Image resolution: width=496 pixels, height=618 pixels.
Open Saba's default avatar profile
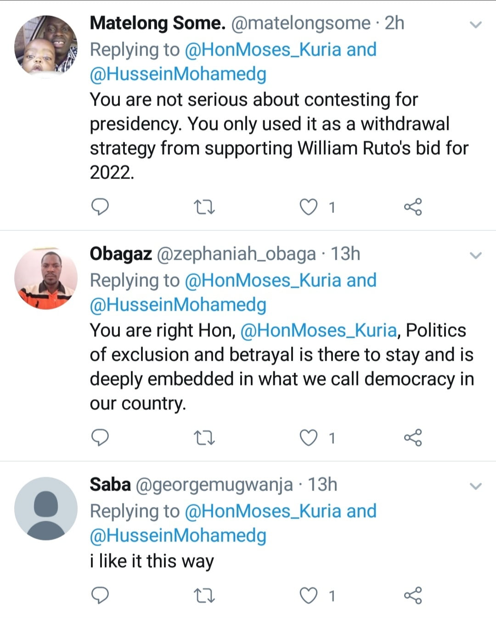coord(46,508)
